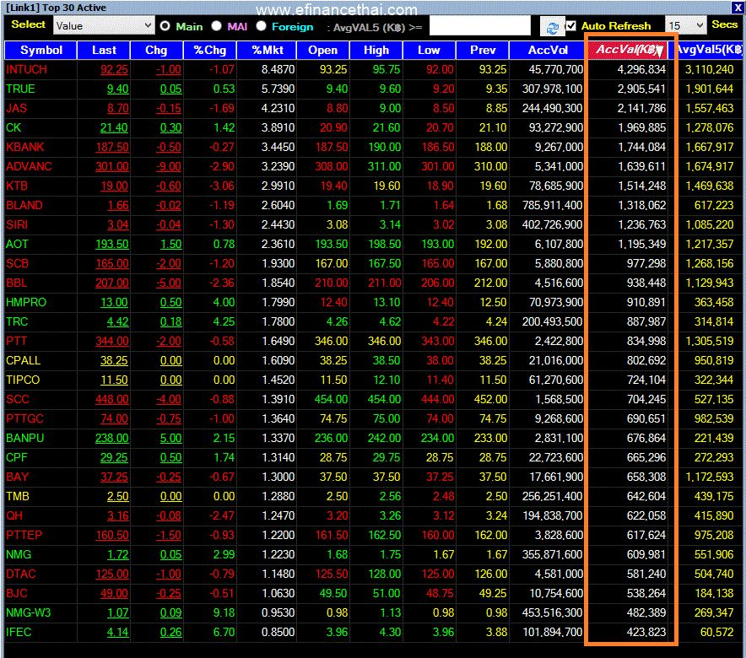
Task: Click TRUE AccVal value 2,905,541
Action: pos(642,89)
